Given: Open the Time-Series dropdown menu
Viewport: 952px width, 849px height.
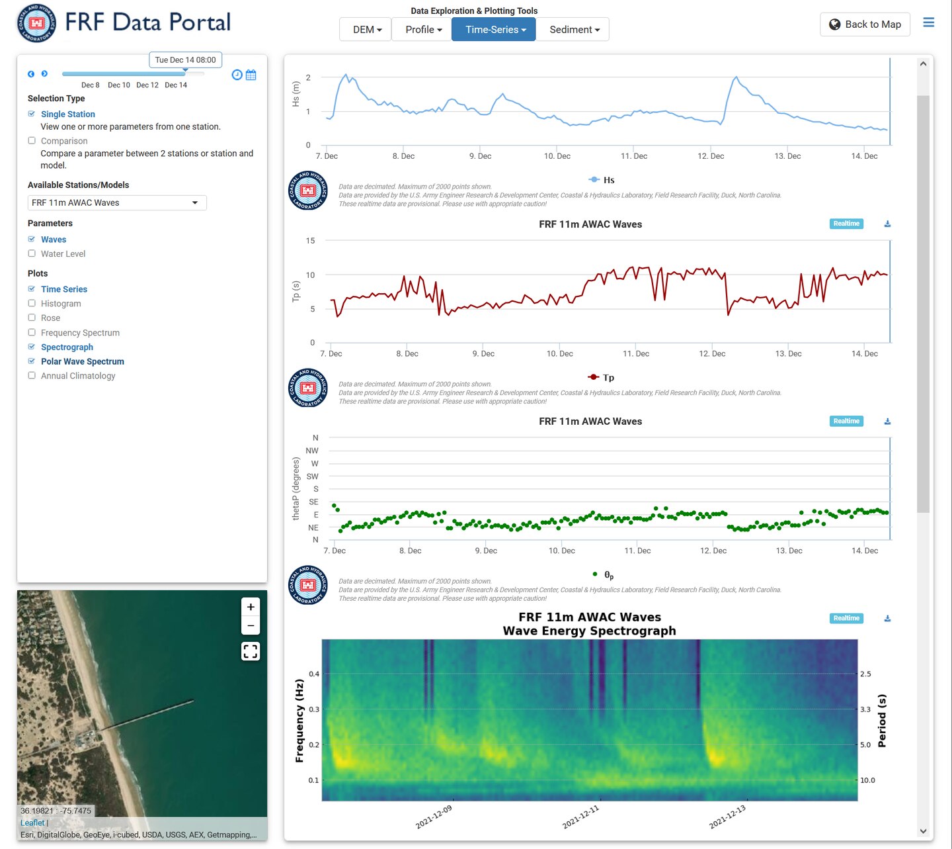Looking at the screenshot, I should pos(493,29).
